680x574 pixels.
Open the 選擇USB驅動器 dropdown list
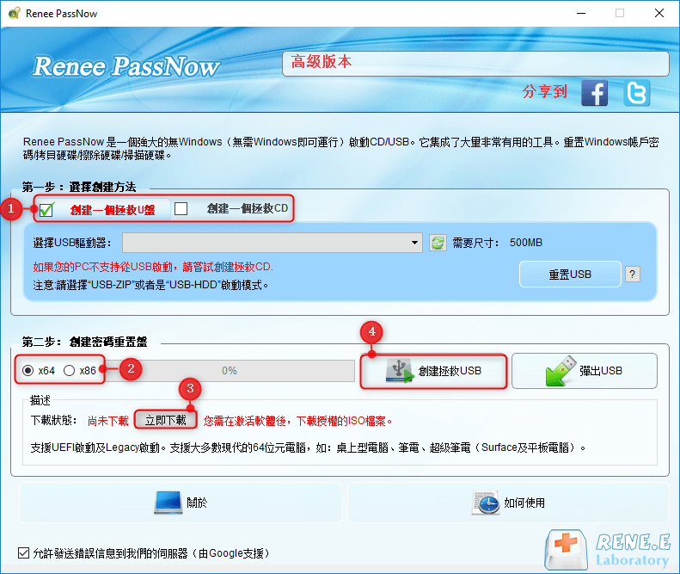(273, 243)
